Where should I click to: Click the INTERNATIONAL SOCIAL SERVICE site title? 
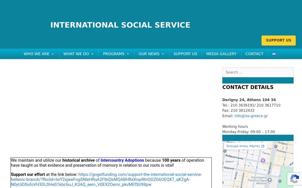[120, 25]
